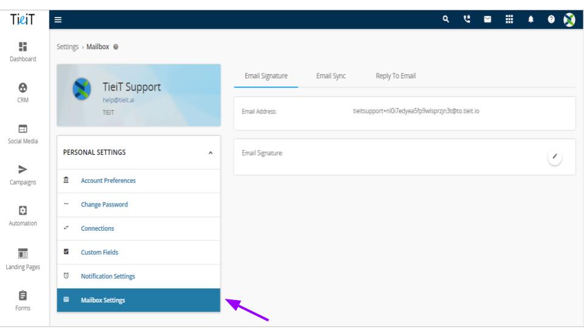Viewport: 584px width, 328px height.
Task: Open CRM in sidebar
Action: (x=23, y=92)
